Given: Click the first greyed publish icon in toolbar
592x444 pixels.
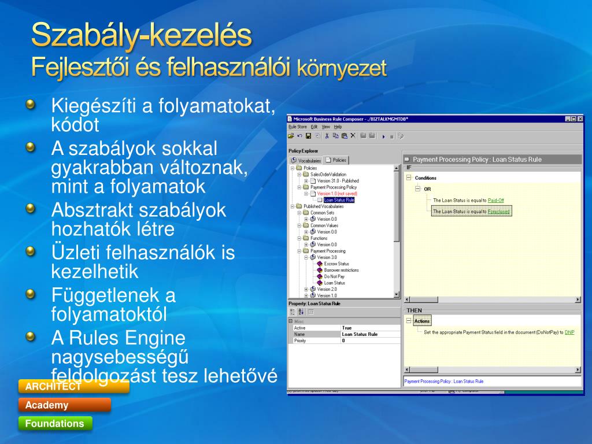Looking at the screenshot, I should [x=363, y=136].
